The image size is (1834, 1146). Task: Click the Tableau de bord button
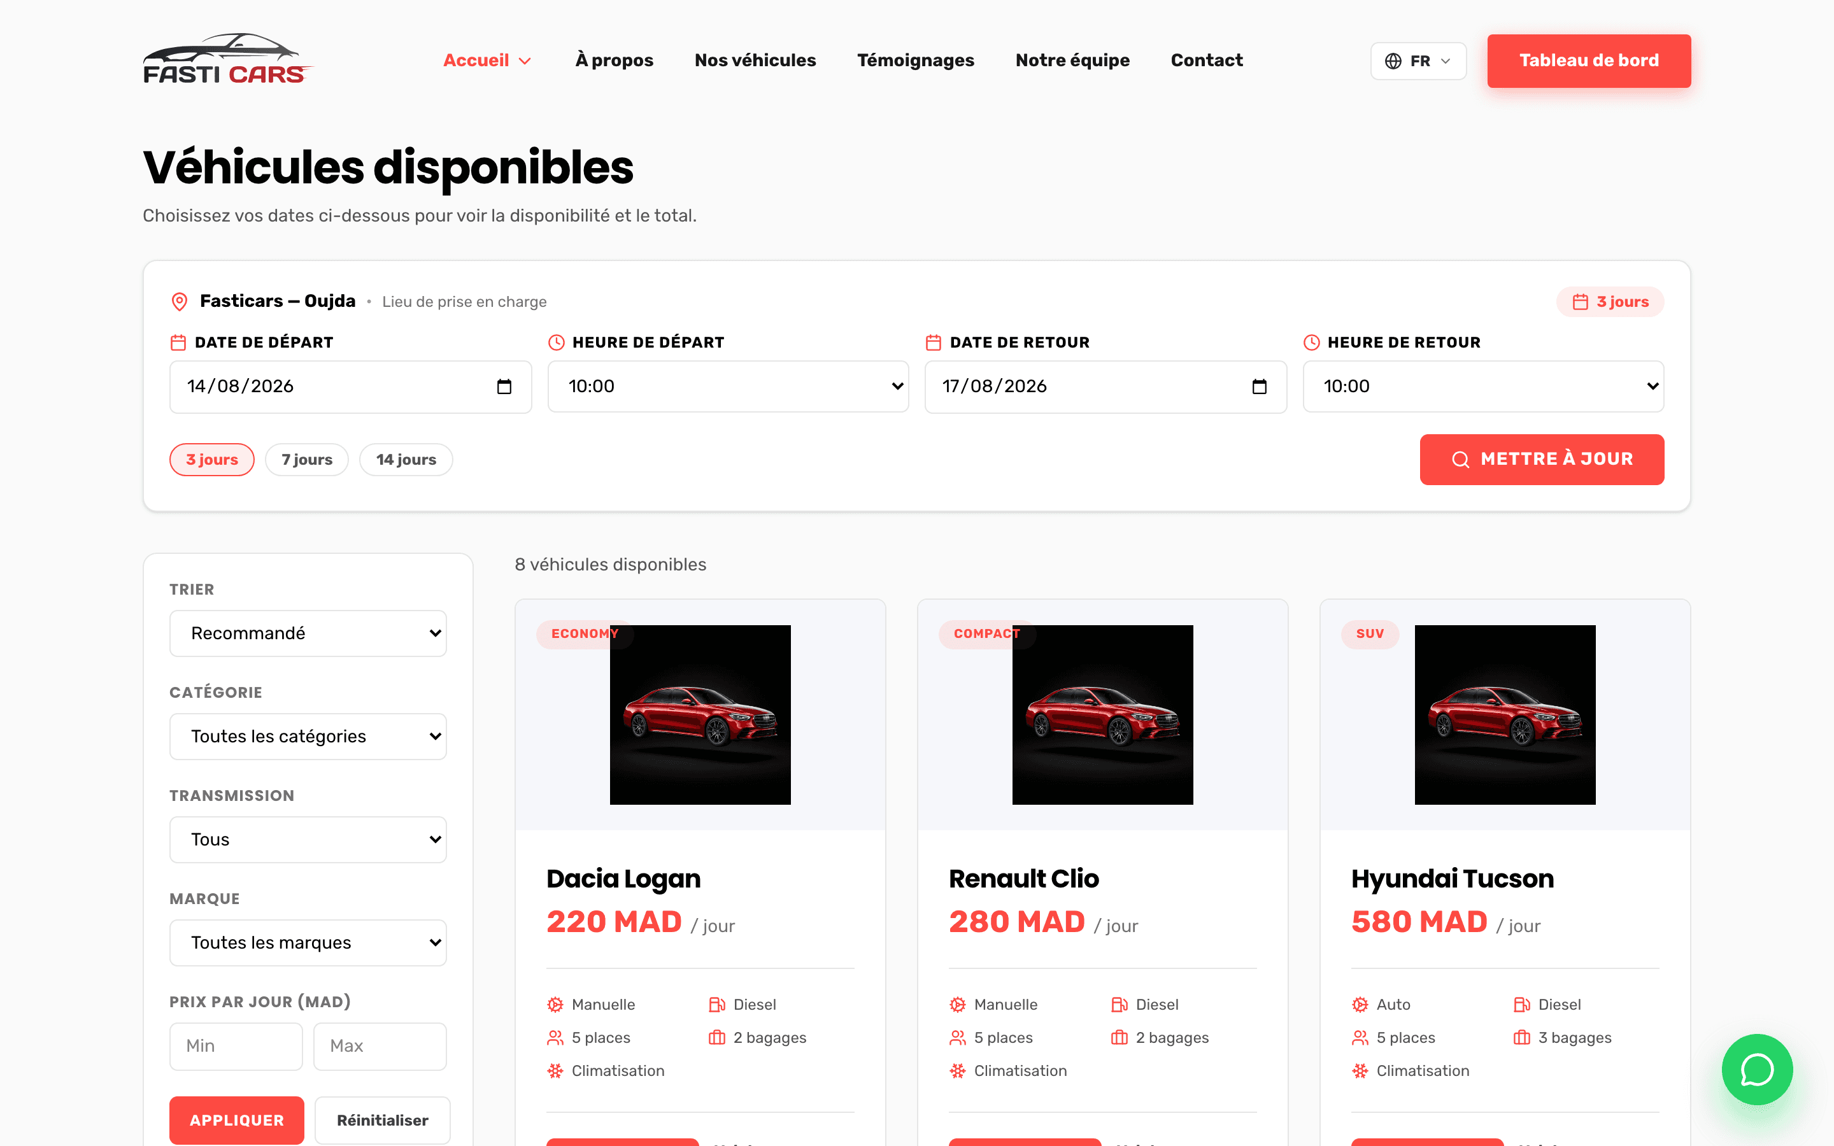pyautogui.click(x=1588, y=60)
